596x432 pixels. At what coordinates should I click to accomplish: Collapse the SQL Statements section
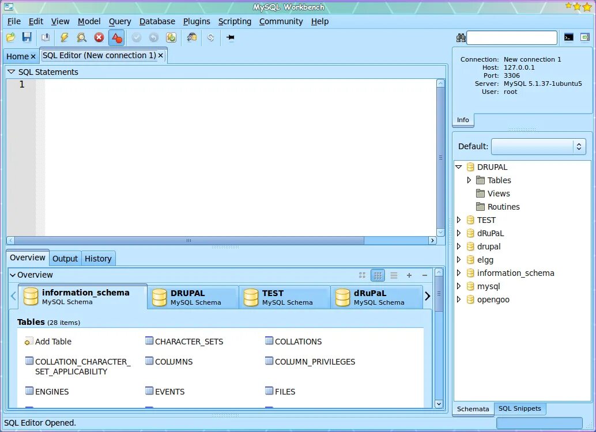pyautogui.click(x=12, y=72)
